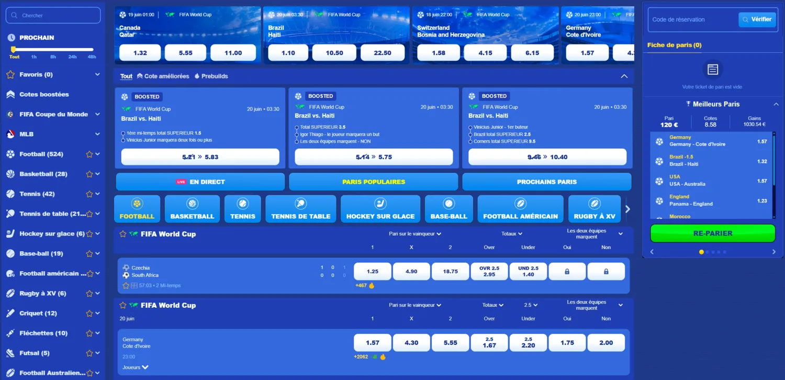Advance sports category carousel right arrow
Screen dimensions: 785x380
coord(627,209)
